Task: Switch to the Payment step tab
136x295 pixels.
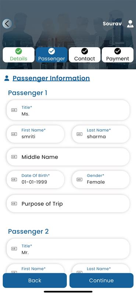Action: click(x=118, y=55)
